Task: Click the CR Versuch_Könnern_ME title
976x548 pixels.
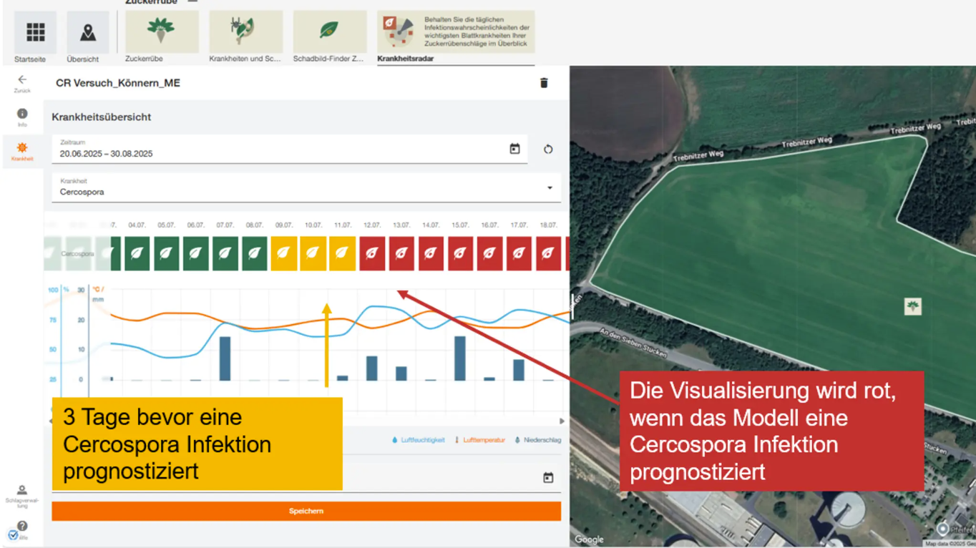Action: pos(118,83)
